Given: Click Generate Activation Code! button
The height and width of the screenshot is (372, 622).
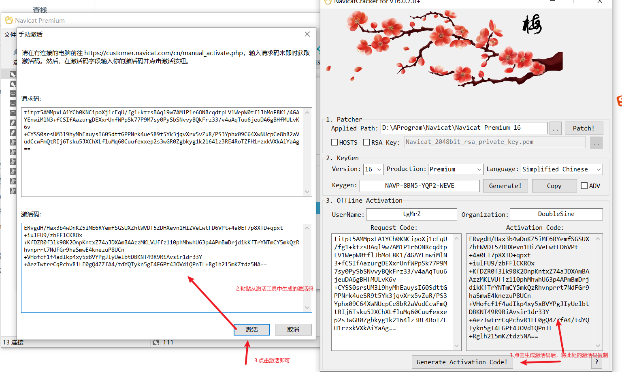Looking at the screenshot, I should [x=462, y=362].
